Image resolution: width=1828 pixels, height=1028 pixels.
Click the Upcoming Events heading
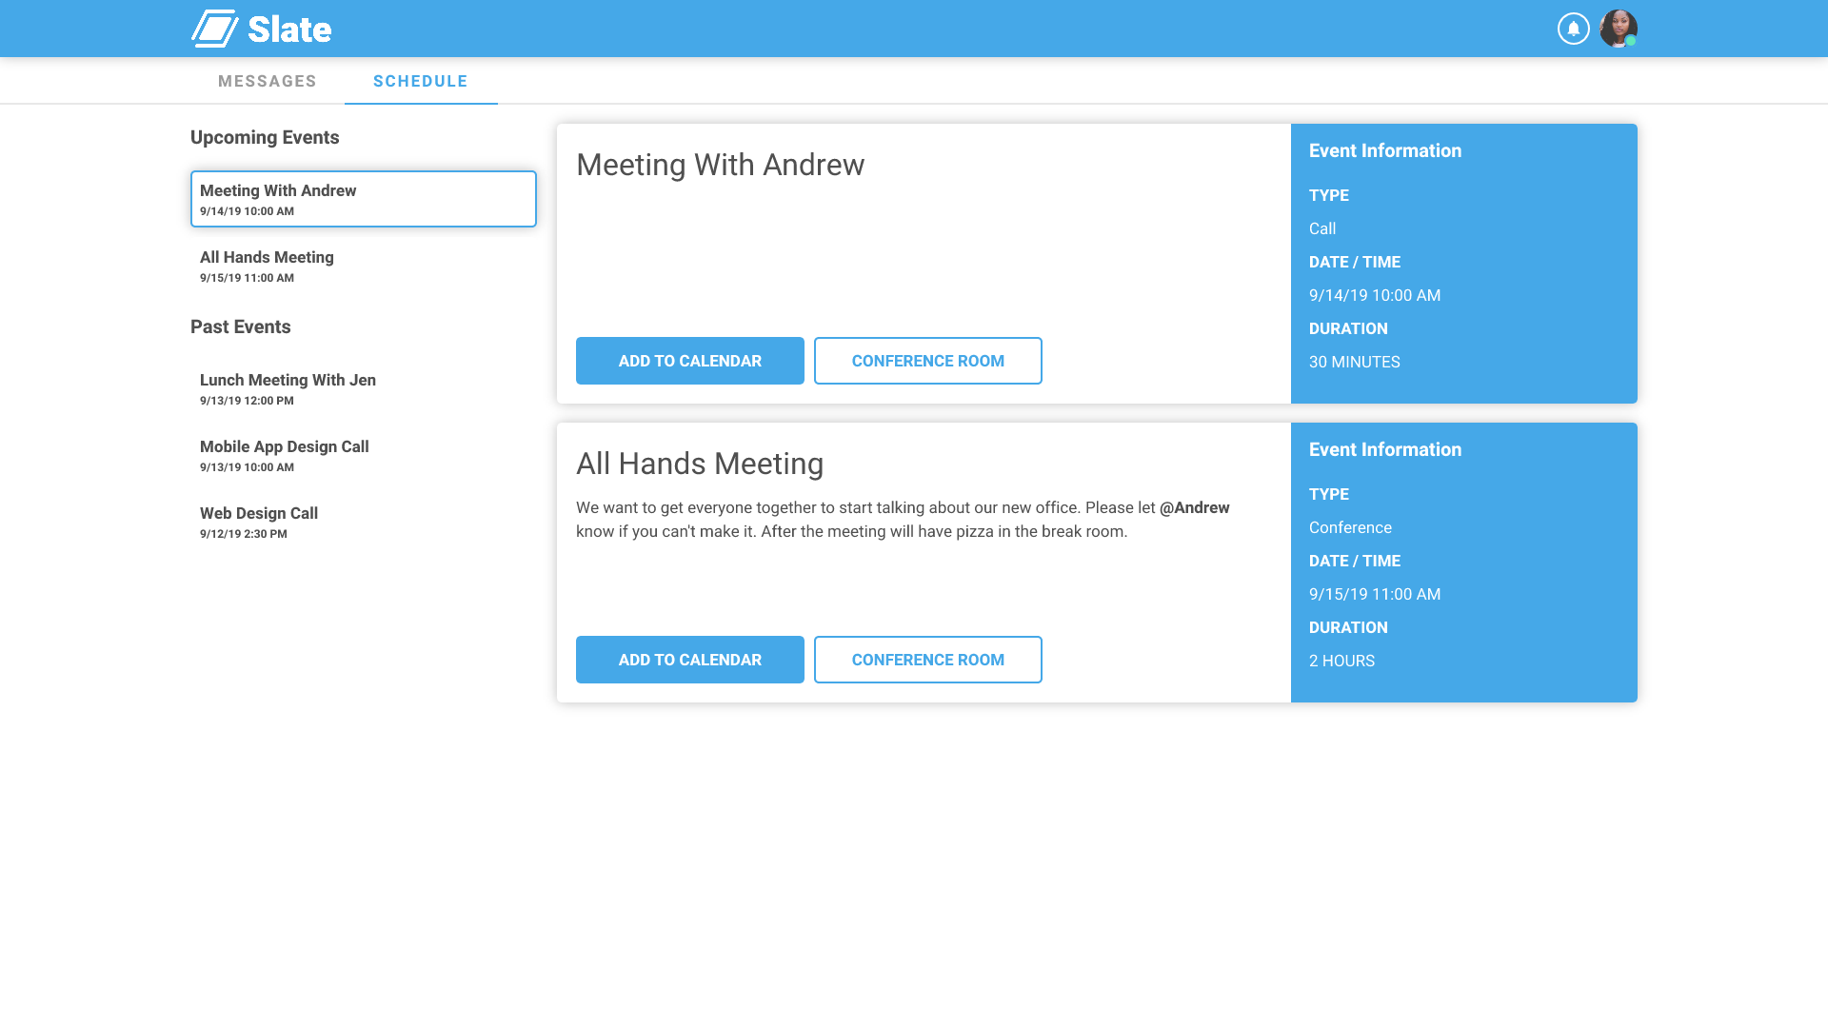[x=265, y=137]
